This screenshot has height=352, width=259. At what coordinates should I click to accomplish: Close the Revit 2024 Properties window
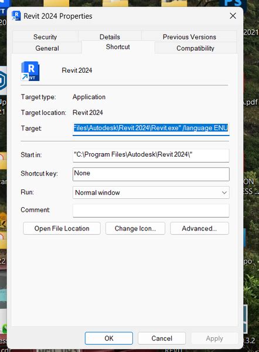pos(233,16)
